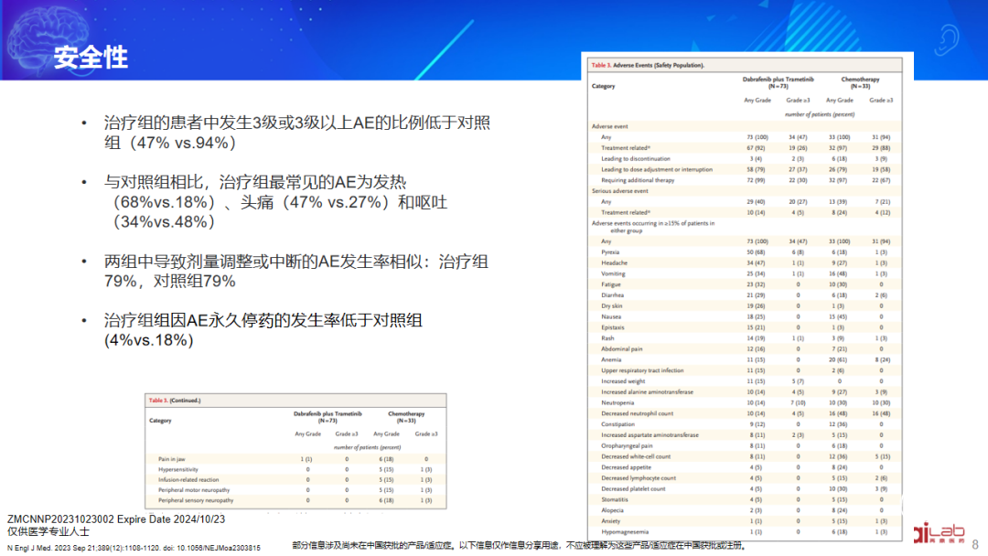Click the Nausea row label
Image resolution: width=988 pixels, height=556 pixels.
(x=610, y=316)
